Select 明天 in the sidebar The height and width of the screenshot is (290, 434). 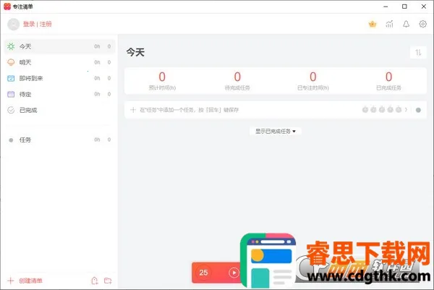[25, 62]
